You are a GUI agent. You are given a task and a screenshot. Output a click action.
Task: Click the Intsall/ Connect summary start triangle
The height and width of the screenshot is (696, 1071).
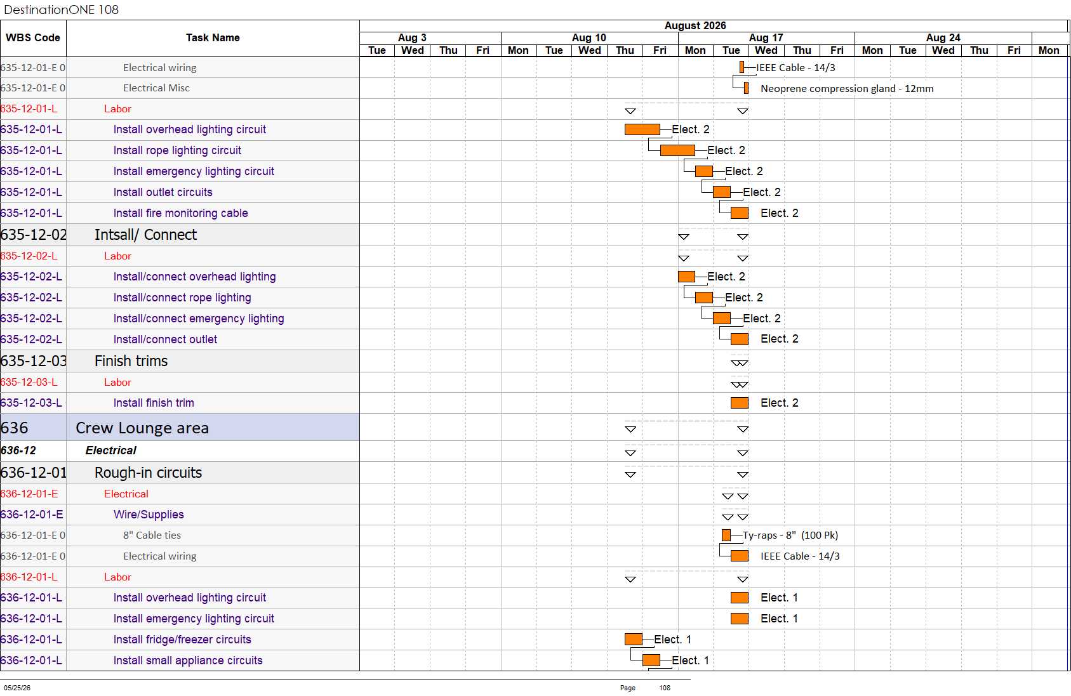[x=684, y=237]
